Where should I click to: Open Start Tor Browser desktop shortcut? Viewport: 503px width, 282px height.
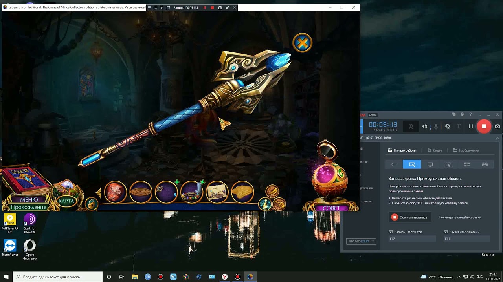pos(29,224)
